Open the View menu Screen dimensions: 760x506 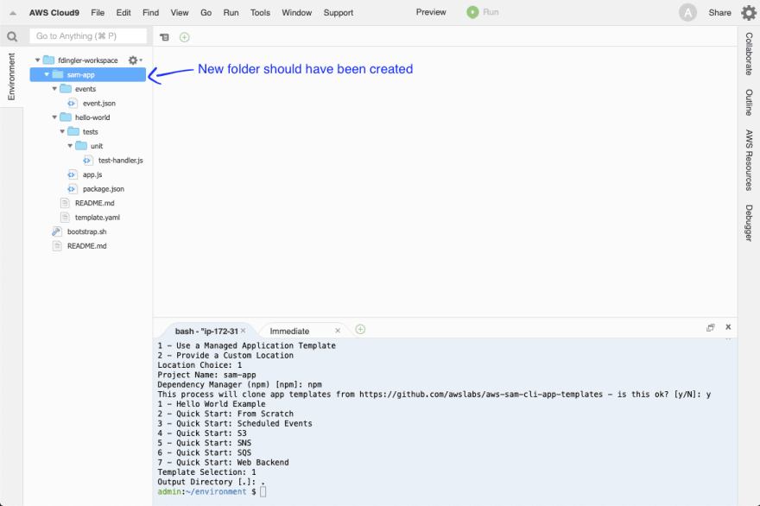pos(180,13)
